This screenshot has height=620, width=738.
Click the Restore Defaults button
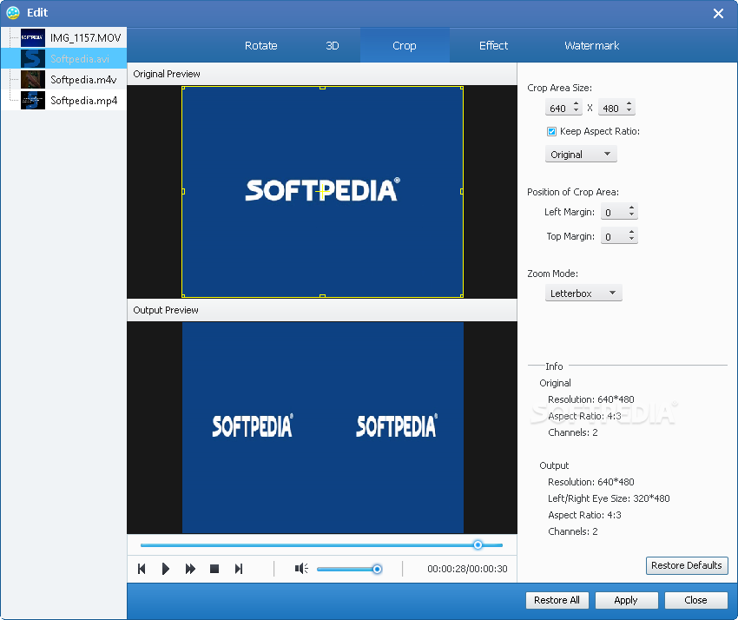(687, 565)
